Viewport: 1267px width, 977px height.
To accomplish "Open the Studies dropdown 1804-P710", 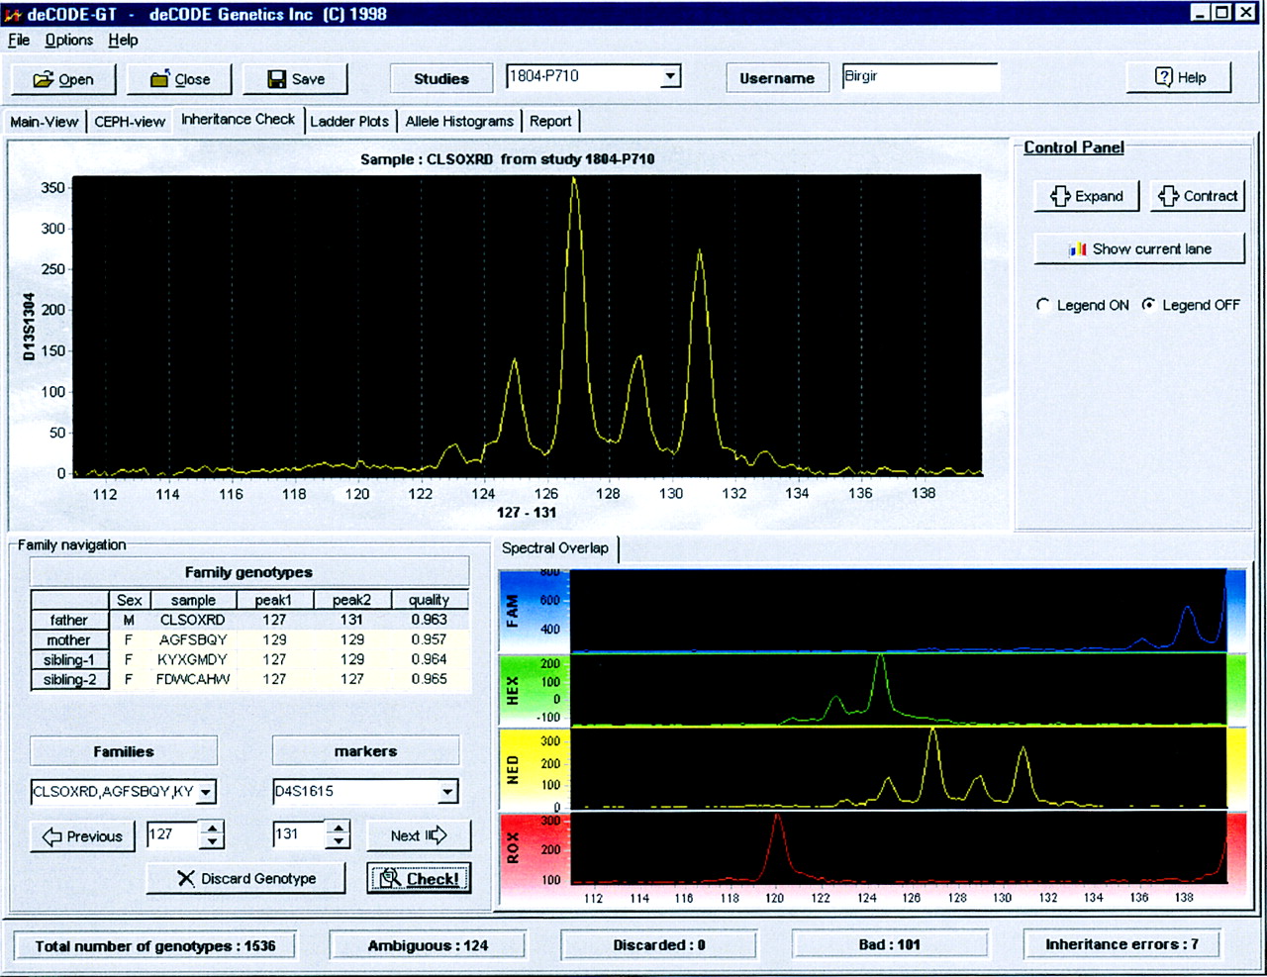I will point(671,76).
